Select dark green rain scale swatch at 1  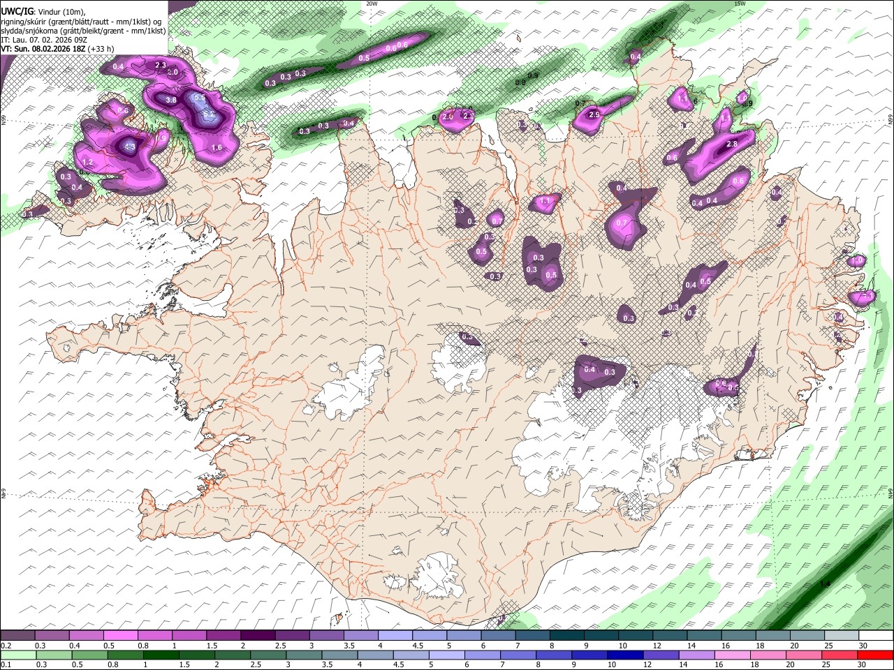tap(161, 655)
